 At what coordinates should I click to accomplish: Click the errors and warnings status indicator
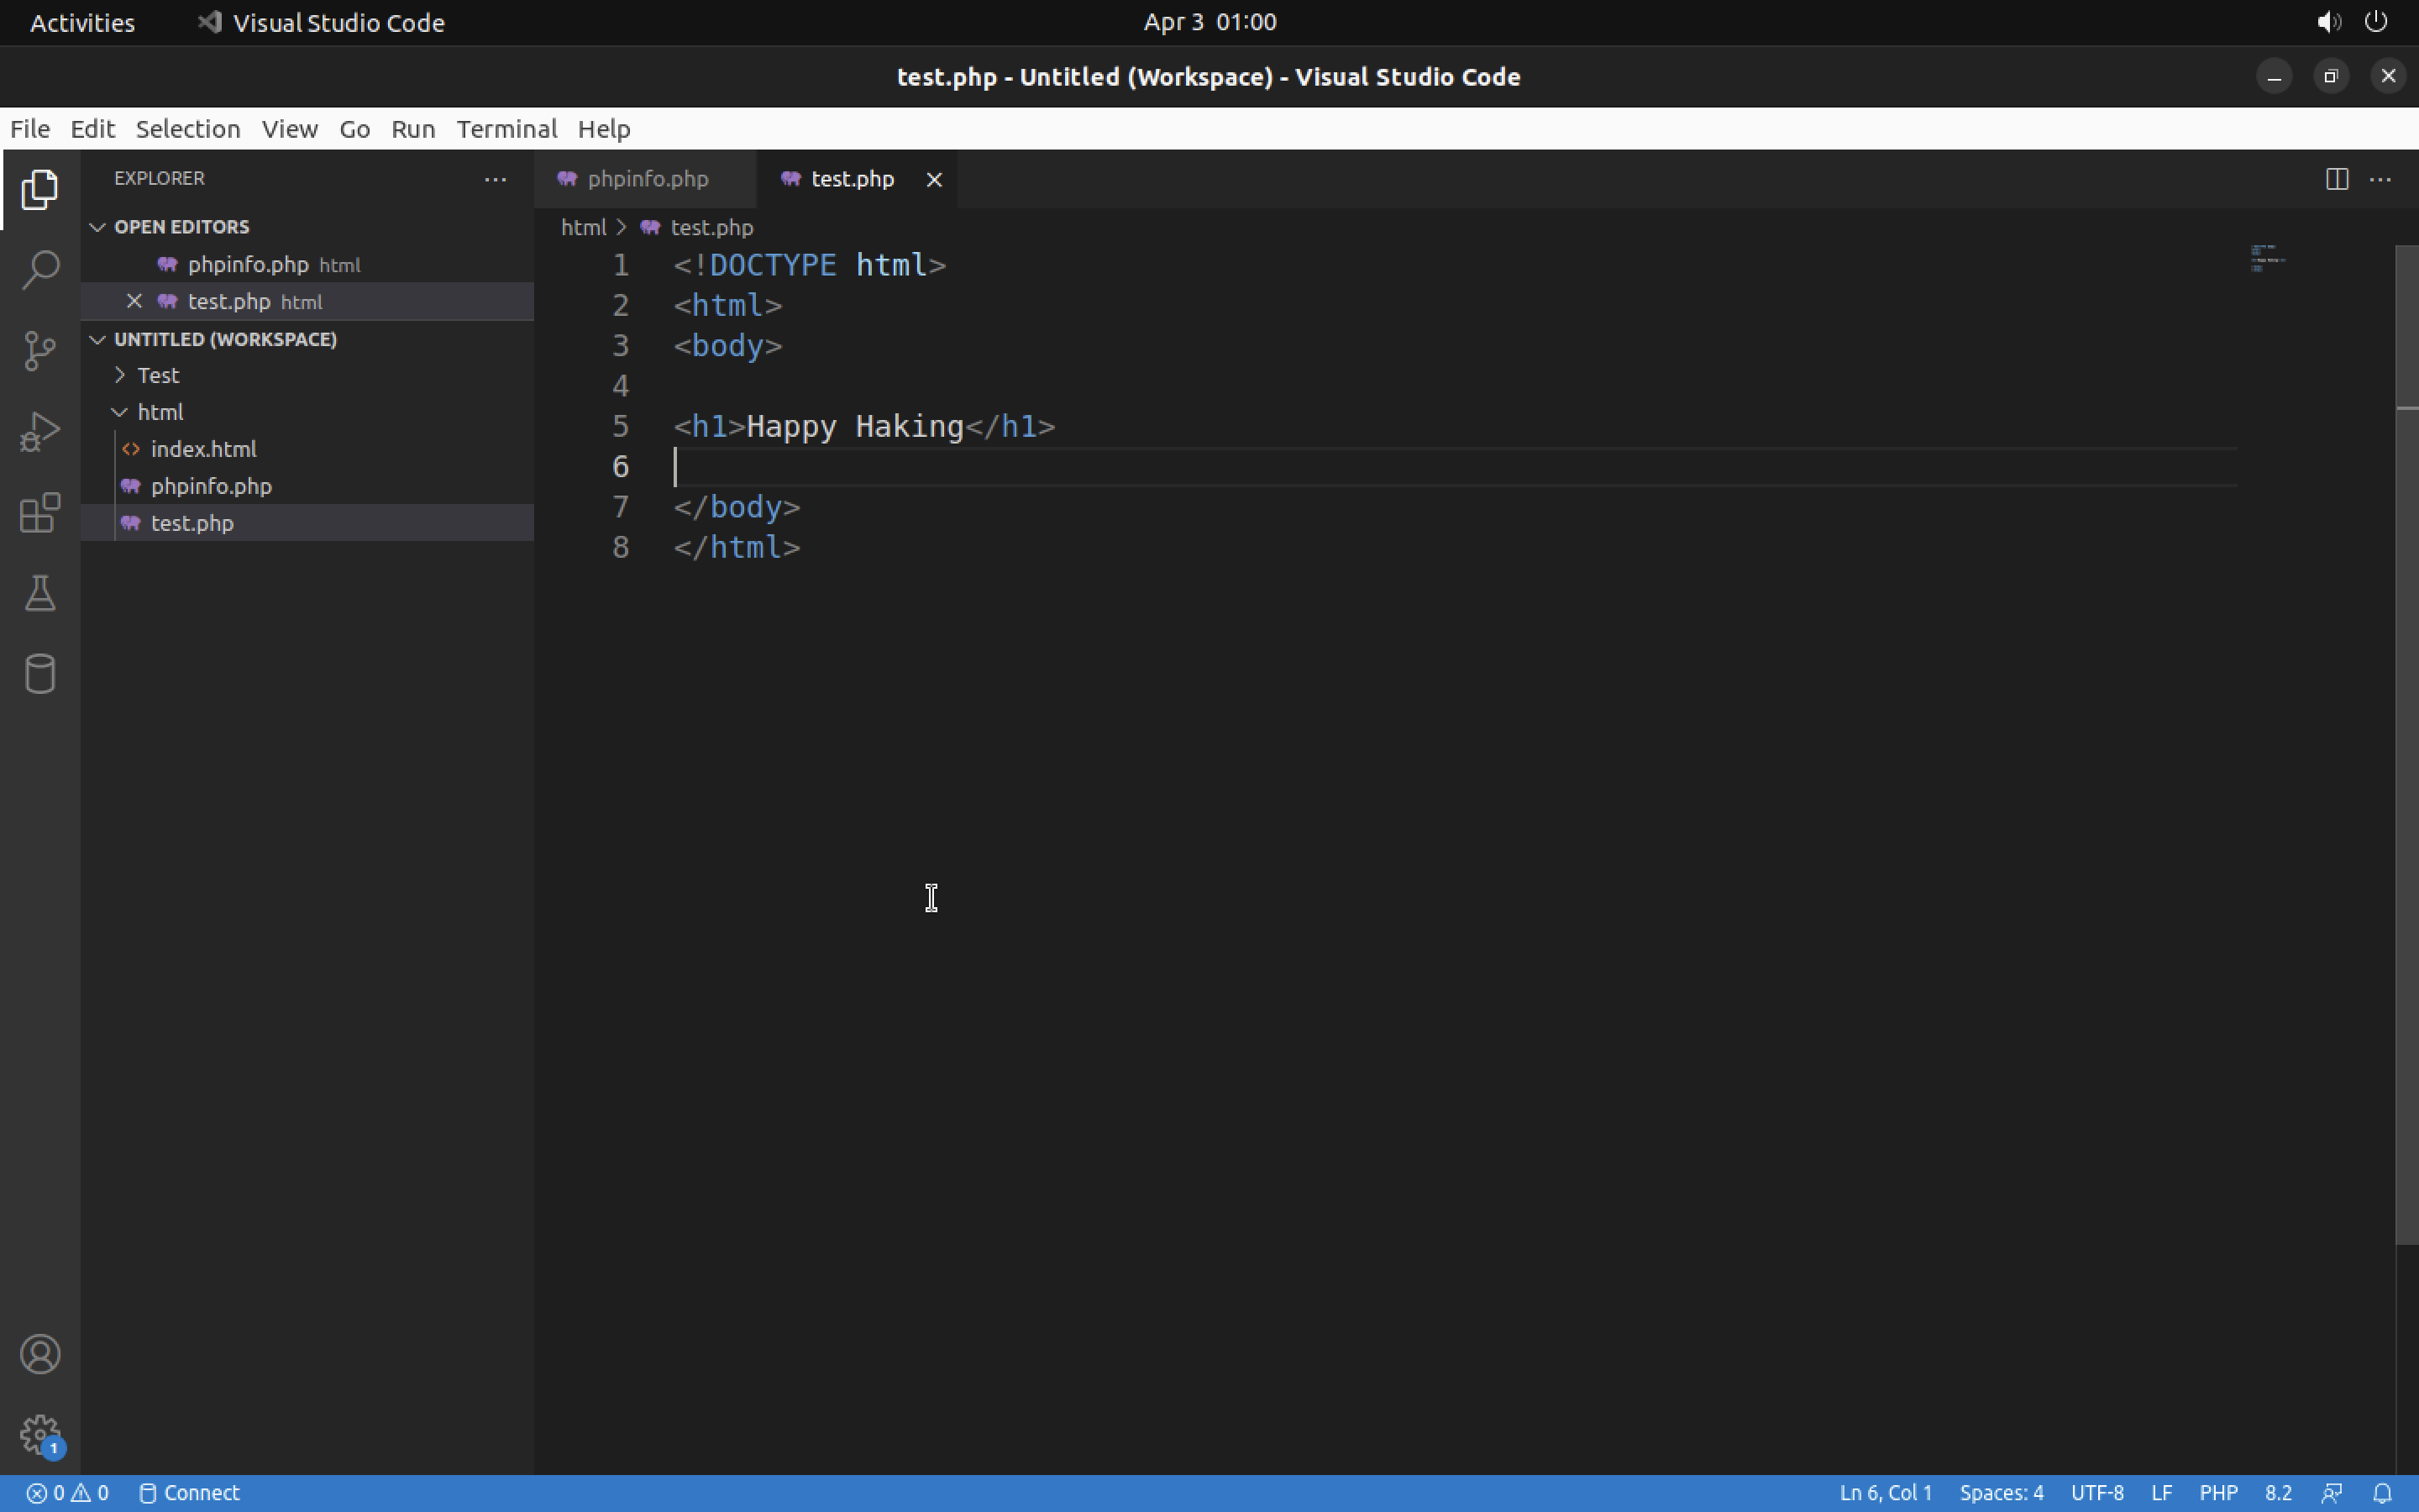tap(67, 1493)
